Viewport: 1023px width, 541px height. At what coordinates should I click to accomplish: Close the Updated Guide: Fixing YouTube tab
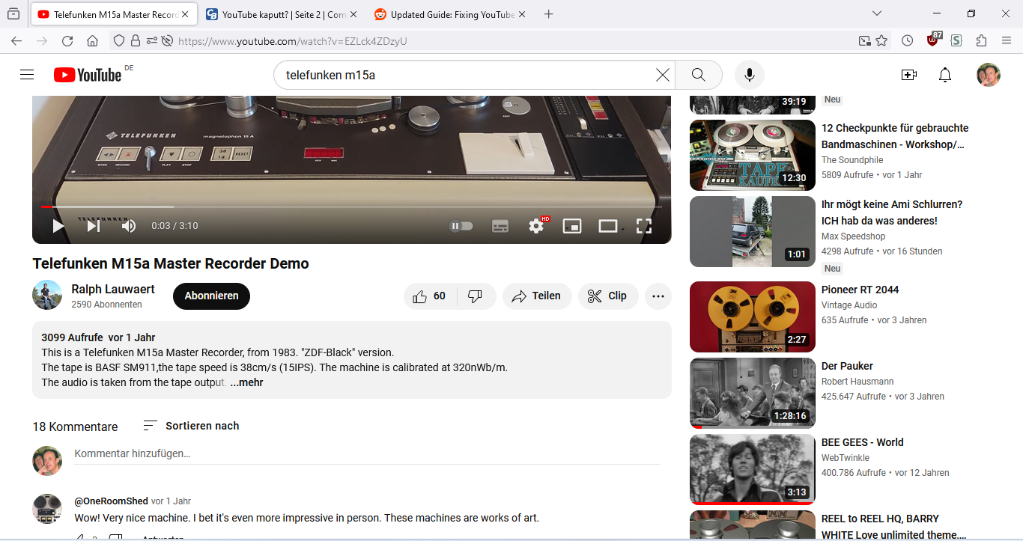[x=522, y=14]
